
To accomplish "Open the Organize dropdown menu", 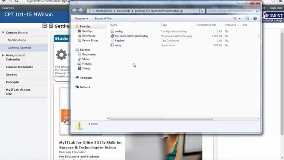I will [82, 19].
